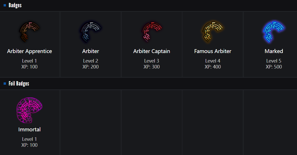The width and height of the screenshot is (297, 155).
Task: Click the blue square beside Badges heading
Action: click(x=5, y=5)
